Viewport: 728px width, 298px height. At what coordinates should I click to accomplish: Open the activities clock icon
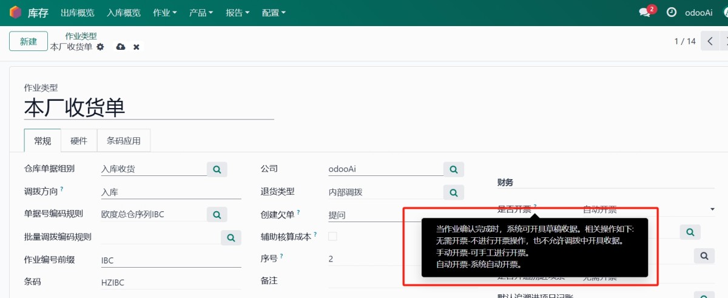click(x=672, y=12)
